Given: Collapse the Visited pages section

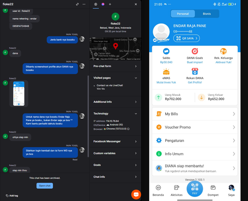Looking at the screenshot, I should click(x=115, y=78).
